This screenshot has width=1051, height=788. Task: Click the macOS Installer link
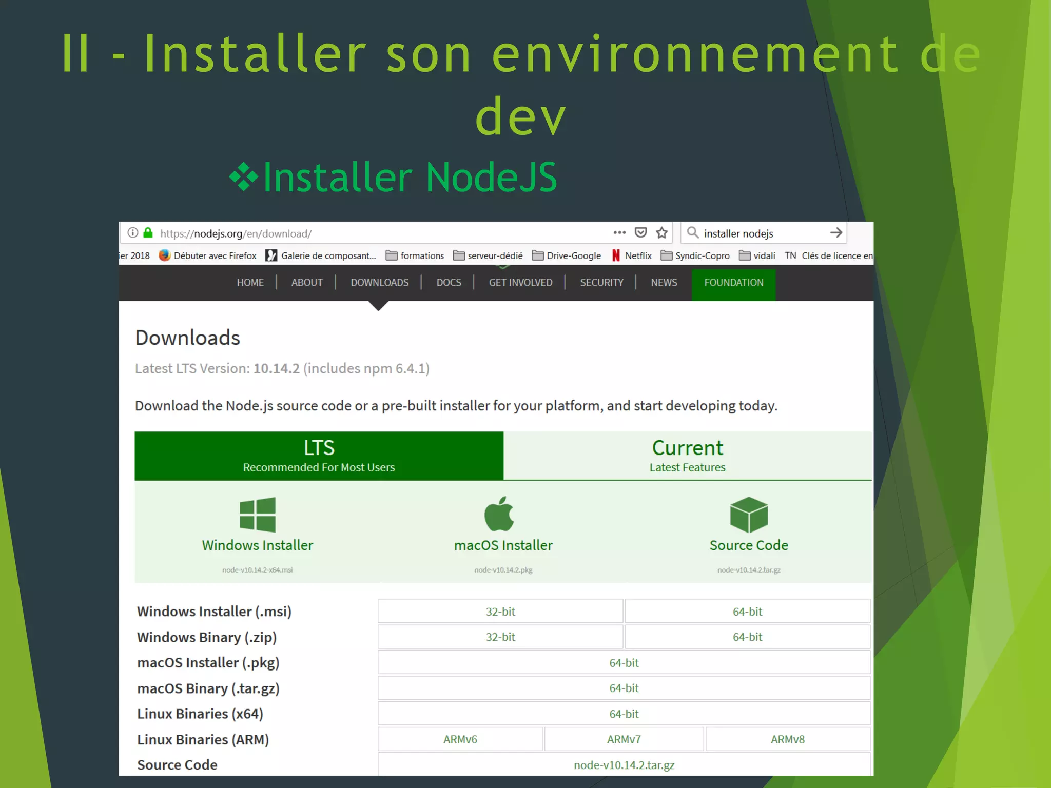[x=503, y=545]
